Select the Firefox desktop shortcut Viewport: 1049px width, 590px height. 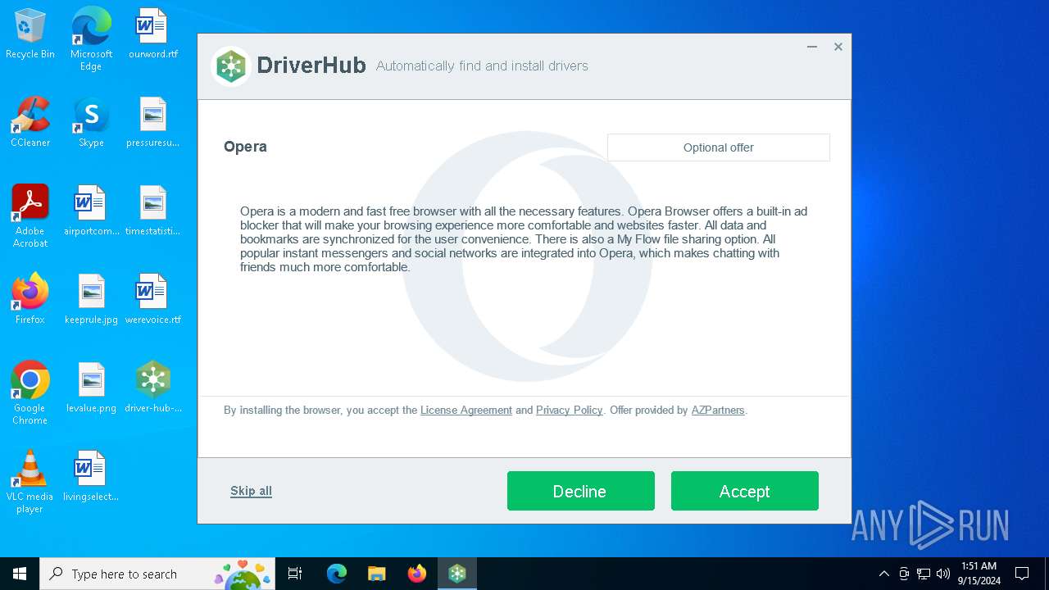point(30,300)
